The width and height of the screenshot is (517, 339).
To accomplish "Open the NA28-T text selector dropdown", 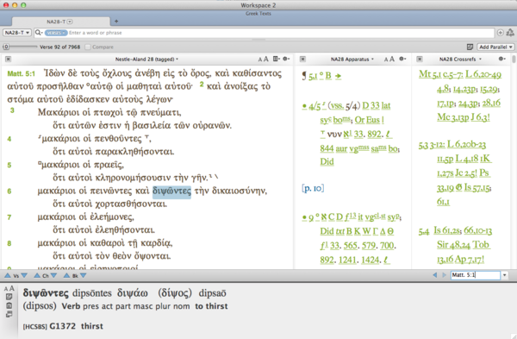I will (17, 33).
